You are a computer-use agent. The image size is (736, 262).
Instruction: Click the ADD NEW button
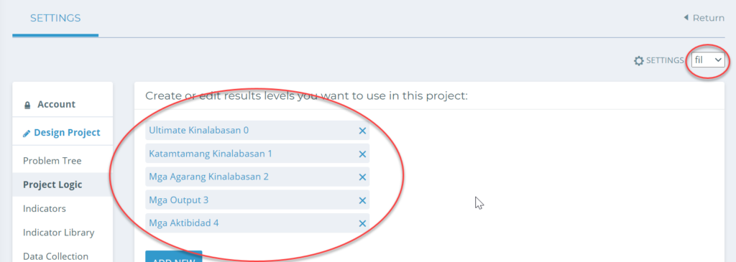point(174,256)
